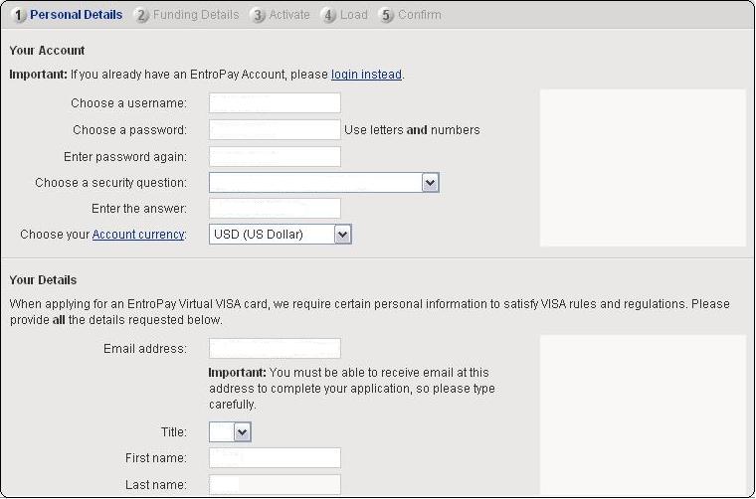Open the Account currency help link
The width and height of the screenshot is (756, 499).
click(138, 235)
